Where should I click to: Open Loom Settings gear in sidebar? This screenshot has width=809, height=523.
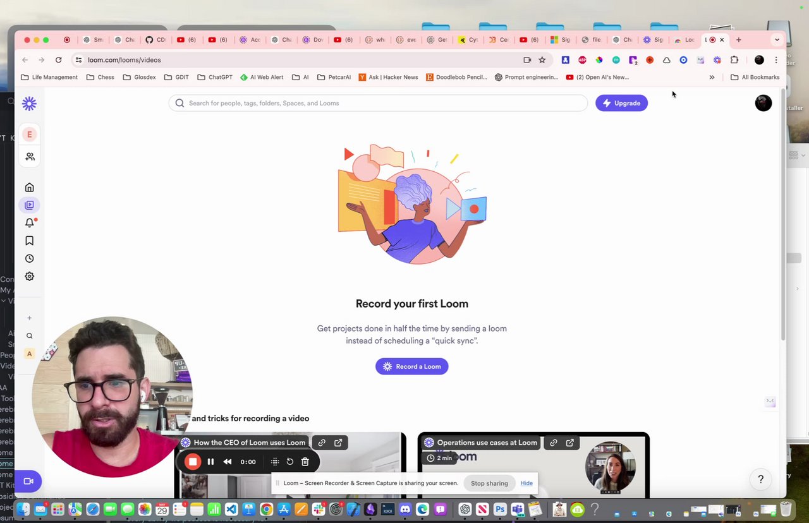(x=29, y=276)
